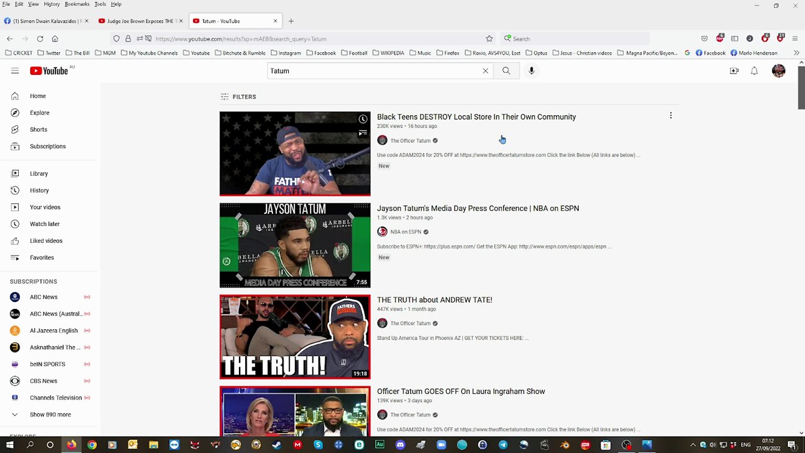
Task: Open the notifications bell
Action: (754, 71)
